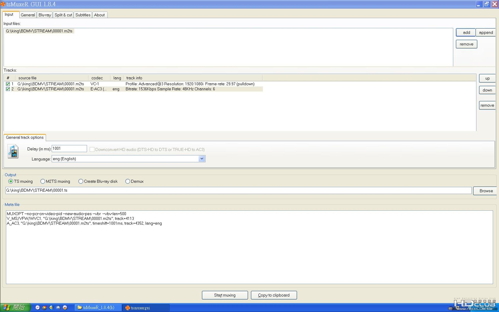Image resolution: width=499 pixels, height=312 pixels.
Task: Select the Demux output option
Action: pos(128,181)
